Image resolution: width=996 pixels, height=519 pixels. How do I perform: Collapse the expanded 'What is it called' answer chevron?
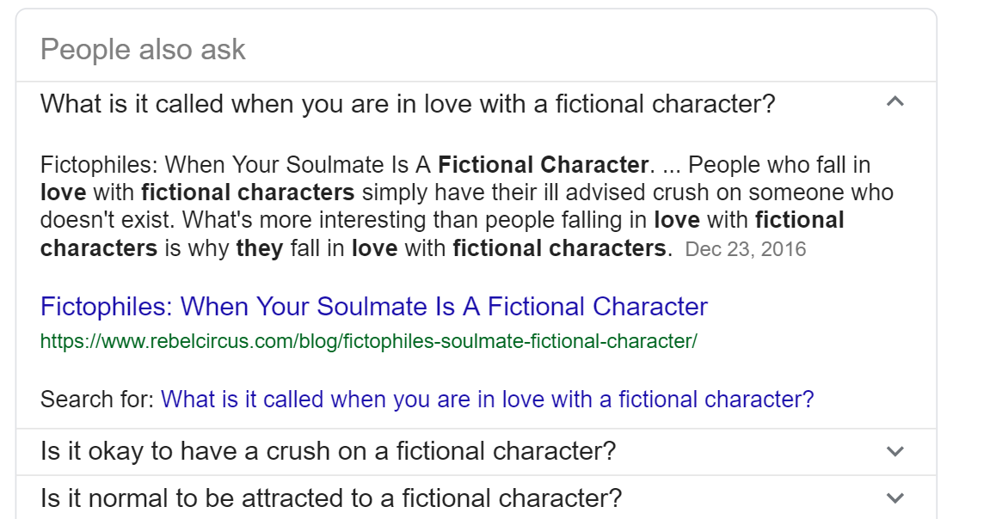coord(895,102)
